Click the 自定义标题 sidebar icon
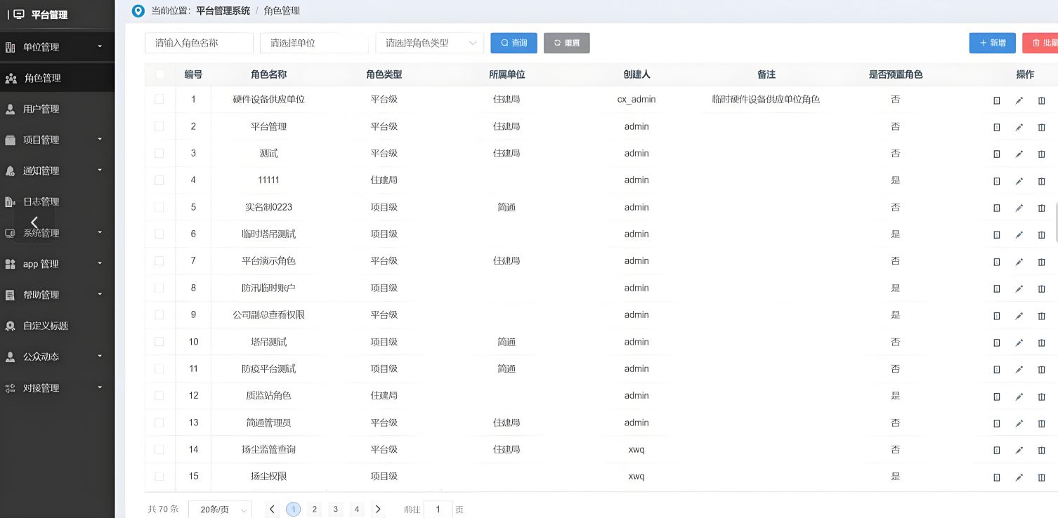 (11, 326)
